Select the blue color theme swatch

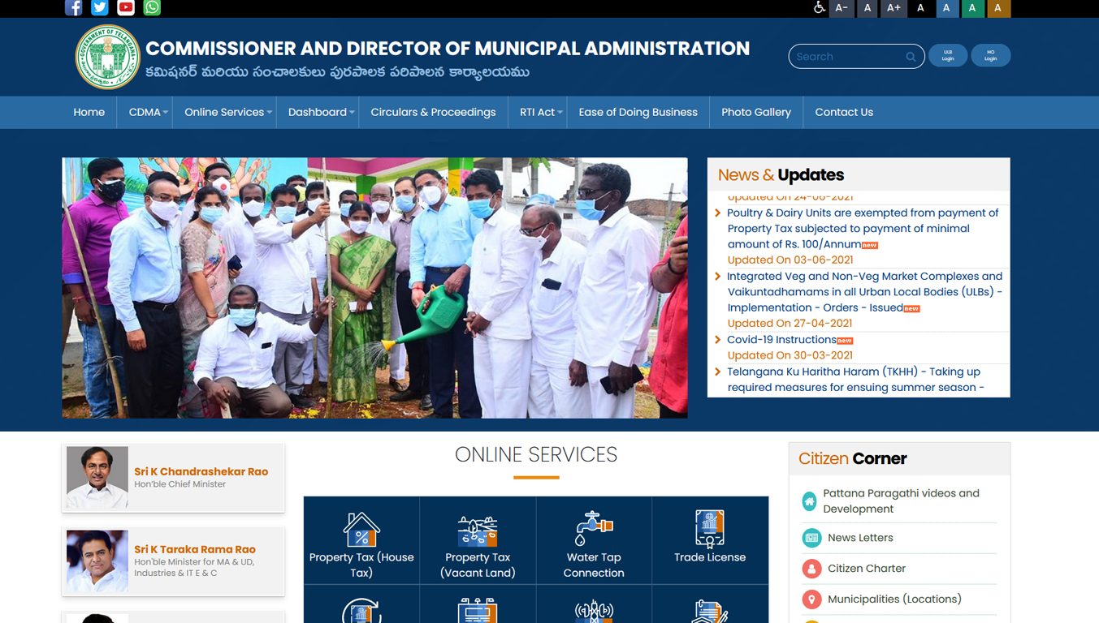[x=946, y=8]
